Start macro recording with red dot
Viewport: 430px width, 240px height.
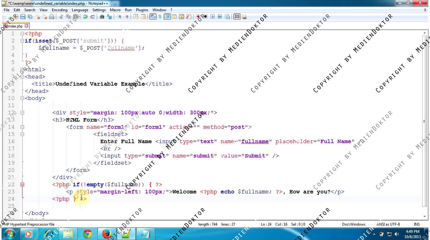pos(198,17)
